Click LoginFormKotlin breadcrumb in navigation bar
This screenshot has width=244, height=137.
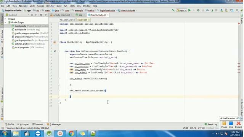point(12,10)
